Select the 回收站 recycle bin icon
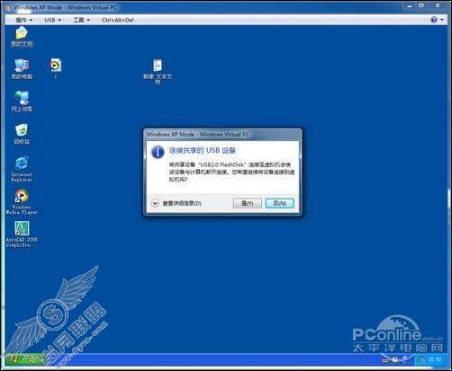 point(22,134)
